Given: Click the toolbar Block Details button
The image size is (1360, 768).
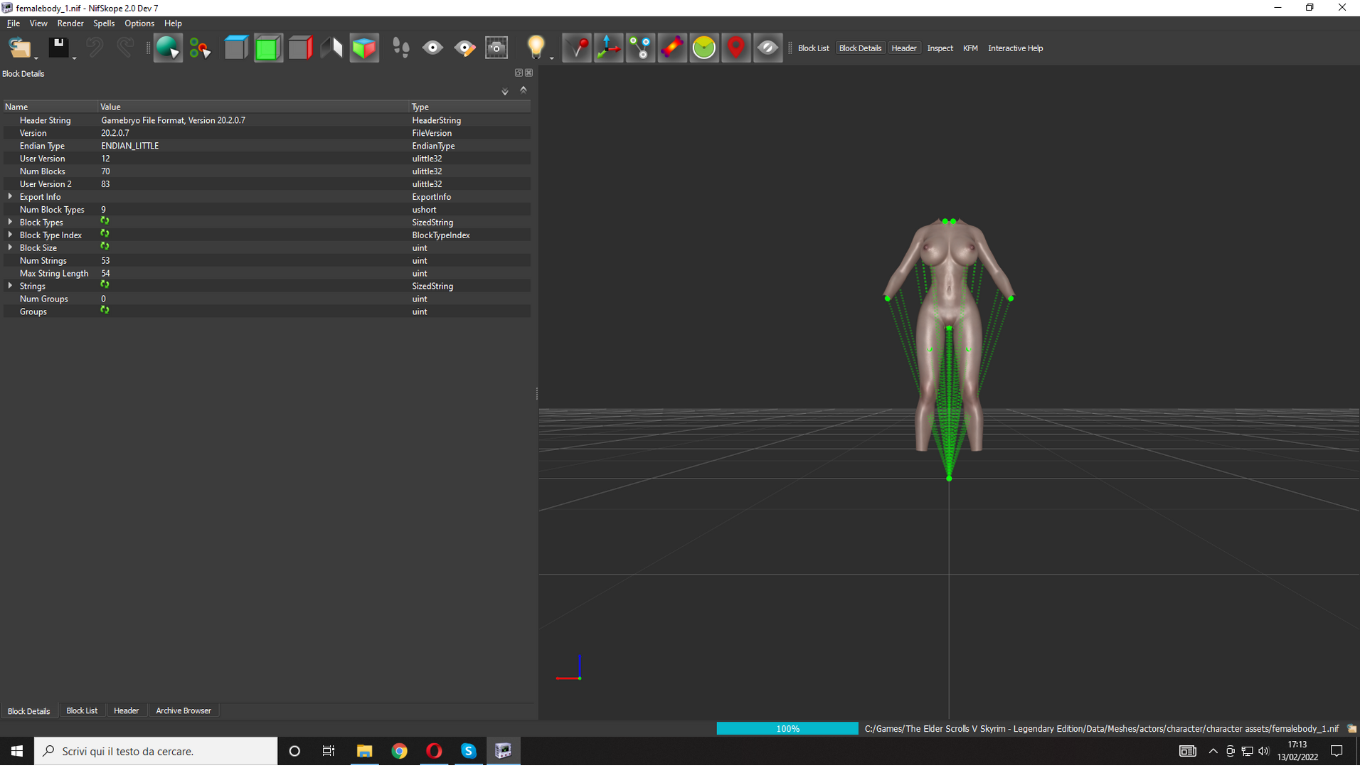Looking at the screenshot, I should click(x=860, y=48).
